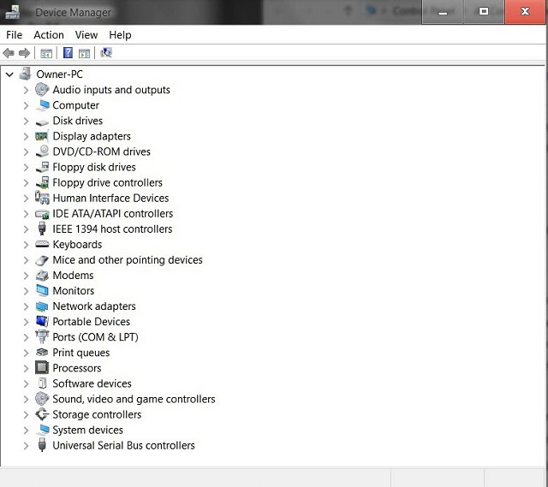Select the Processors tree item label
This screenshot has width=548, height=487.
coord(77,368)
